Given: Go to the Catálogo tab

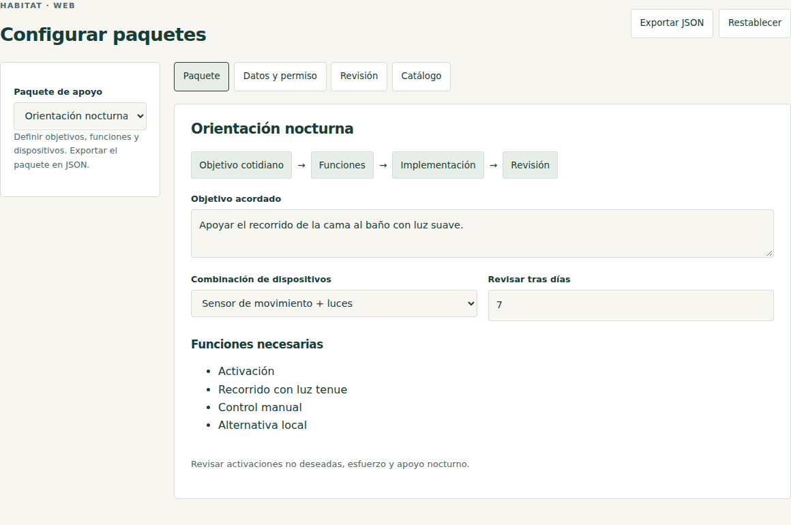Looking at the screenshot, I should pyautogui.click(x=421, y=76).
